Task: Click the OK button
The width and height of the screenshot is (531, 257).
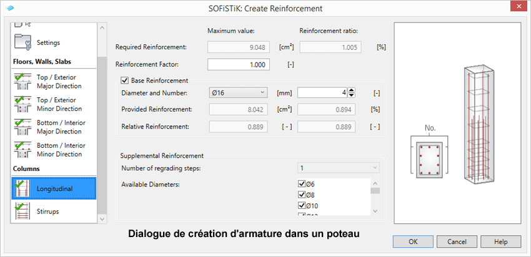Action: point(413,242)
